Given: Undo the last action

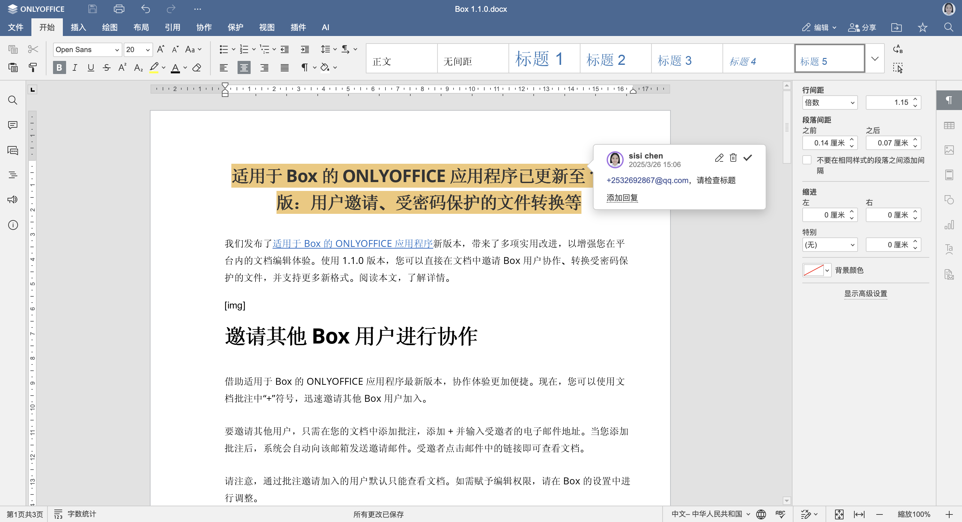Looking at the screenshot, I should point(145,9).
